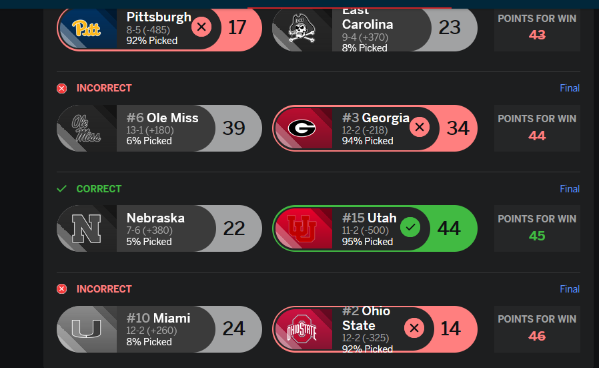Click the Ole Miss logo
The image size is (599, 368).
point(87,128)
